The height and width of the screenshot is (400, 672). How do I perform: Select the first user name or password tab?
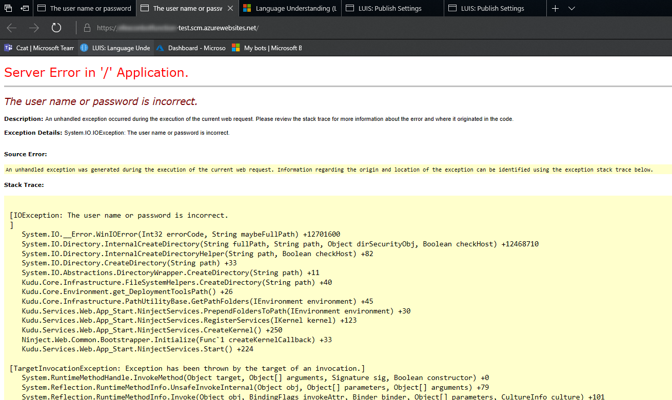click(84, 8)
